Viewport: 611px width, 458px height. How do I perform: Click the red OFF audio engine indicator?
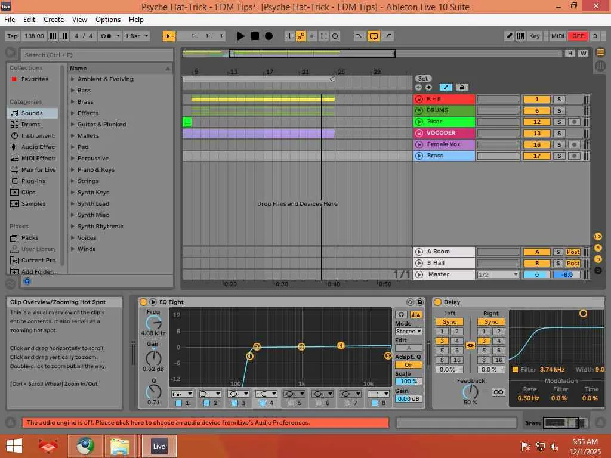click(x=578, y=36)
